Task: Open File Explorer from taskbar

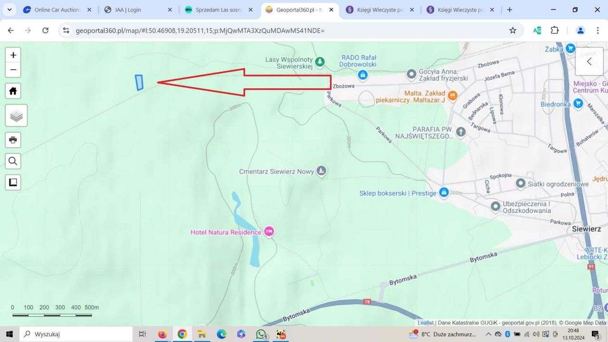Action: click(x=201, y=334)
